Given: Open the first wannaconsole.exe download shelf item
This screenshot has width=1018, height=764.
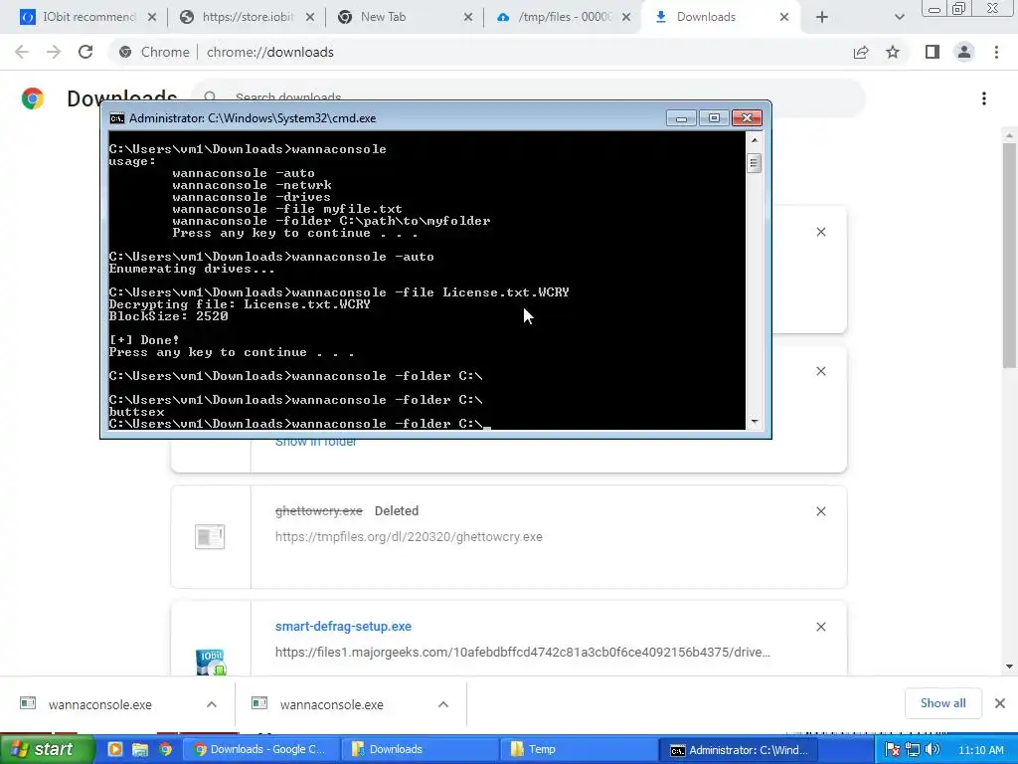Looking at the screenshot, I should coord(99,705).
